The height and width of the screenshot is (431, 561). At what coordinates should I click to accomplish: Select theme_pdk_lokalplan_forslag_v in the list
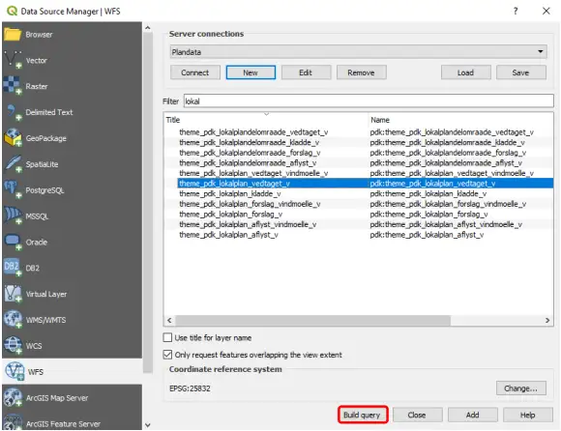point(231,215)
